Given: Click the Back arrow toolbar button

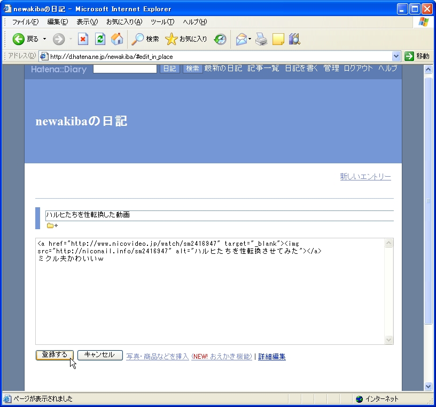Looking at the screenshot, I should point(18,39).
